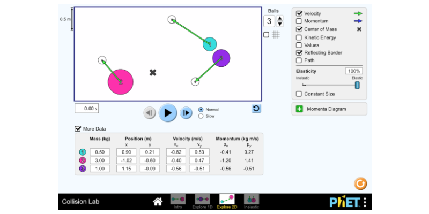The image size is (429, 214).
Task: Increase the number of balls with up arrow
Action: point(279,18)
